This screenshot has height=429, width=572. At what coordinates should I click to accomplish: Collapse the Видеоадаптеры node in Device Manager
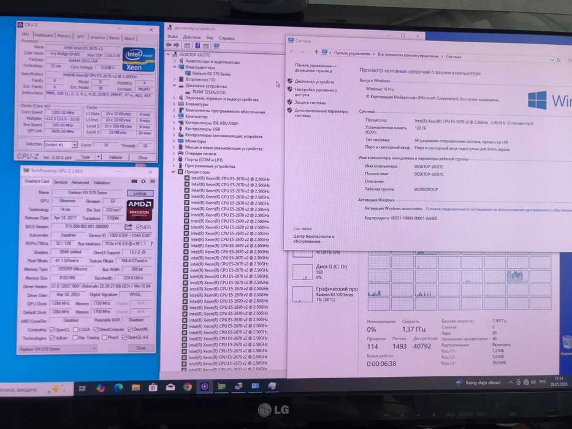(x=174, y=67)
